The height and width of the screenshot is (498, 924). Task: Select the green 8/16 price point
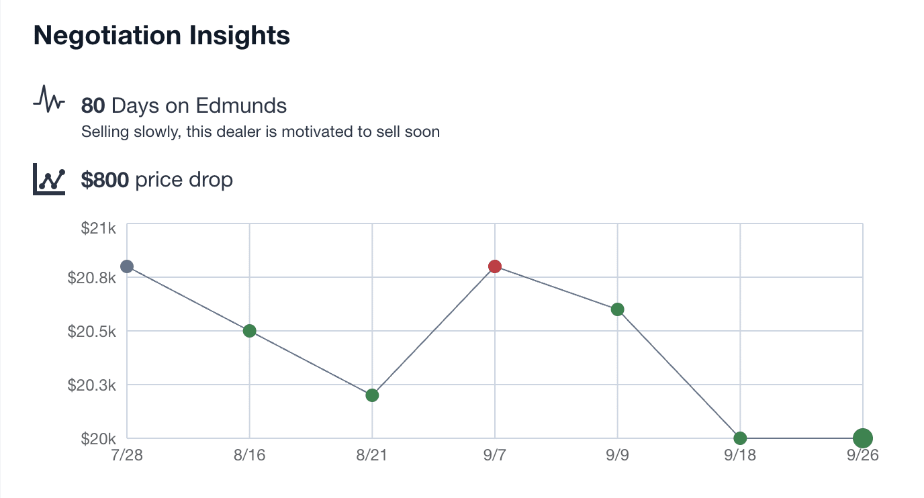[x=249, y=331]
